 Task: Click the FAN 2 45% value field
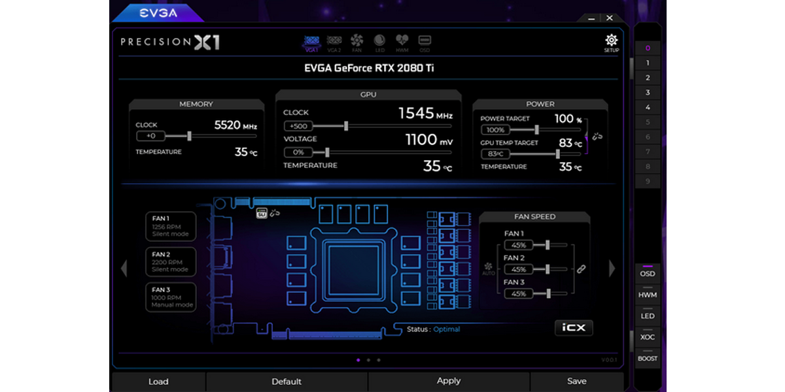pyautogui.click(x=519, y=269)
